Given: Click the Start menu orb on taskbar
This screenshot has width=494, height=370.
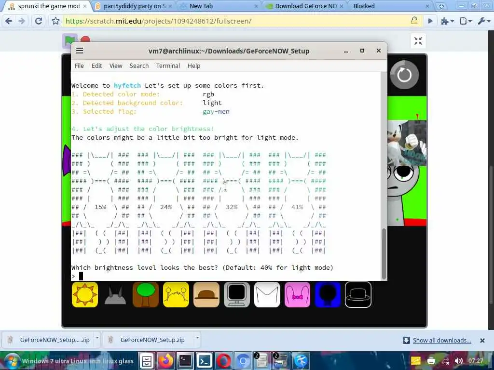Looking at the screenshot, I should (x=12, y=360).
